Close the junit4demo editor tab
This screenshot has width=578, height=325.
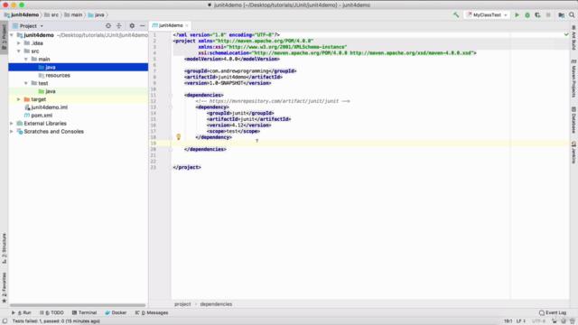click(187, 25)
